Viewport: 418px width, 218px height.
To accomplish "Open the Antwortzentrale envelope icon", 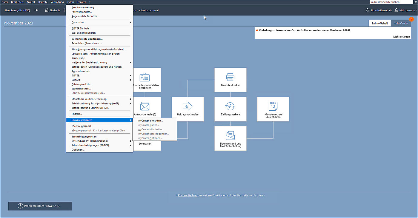I will click(145, 106).
